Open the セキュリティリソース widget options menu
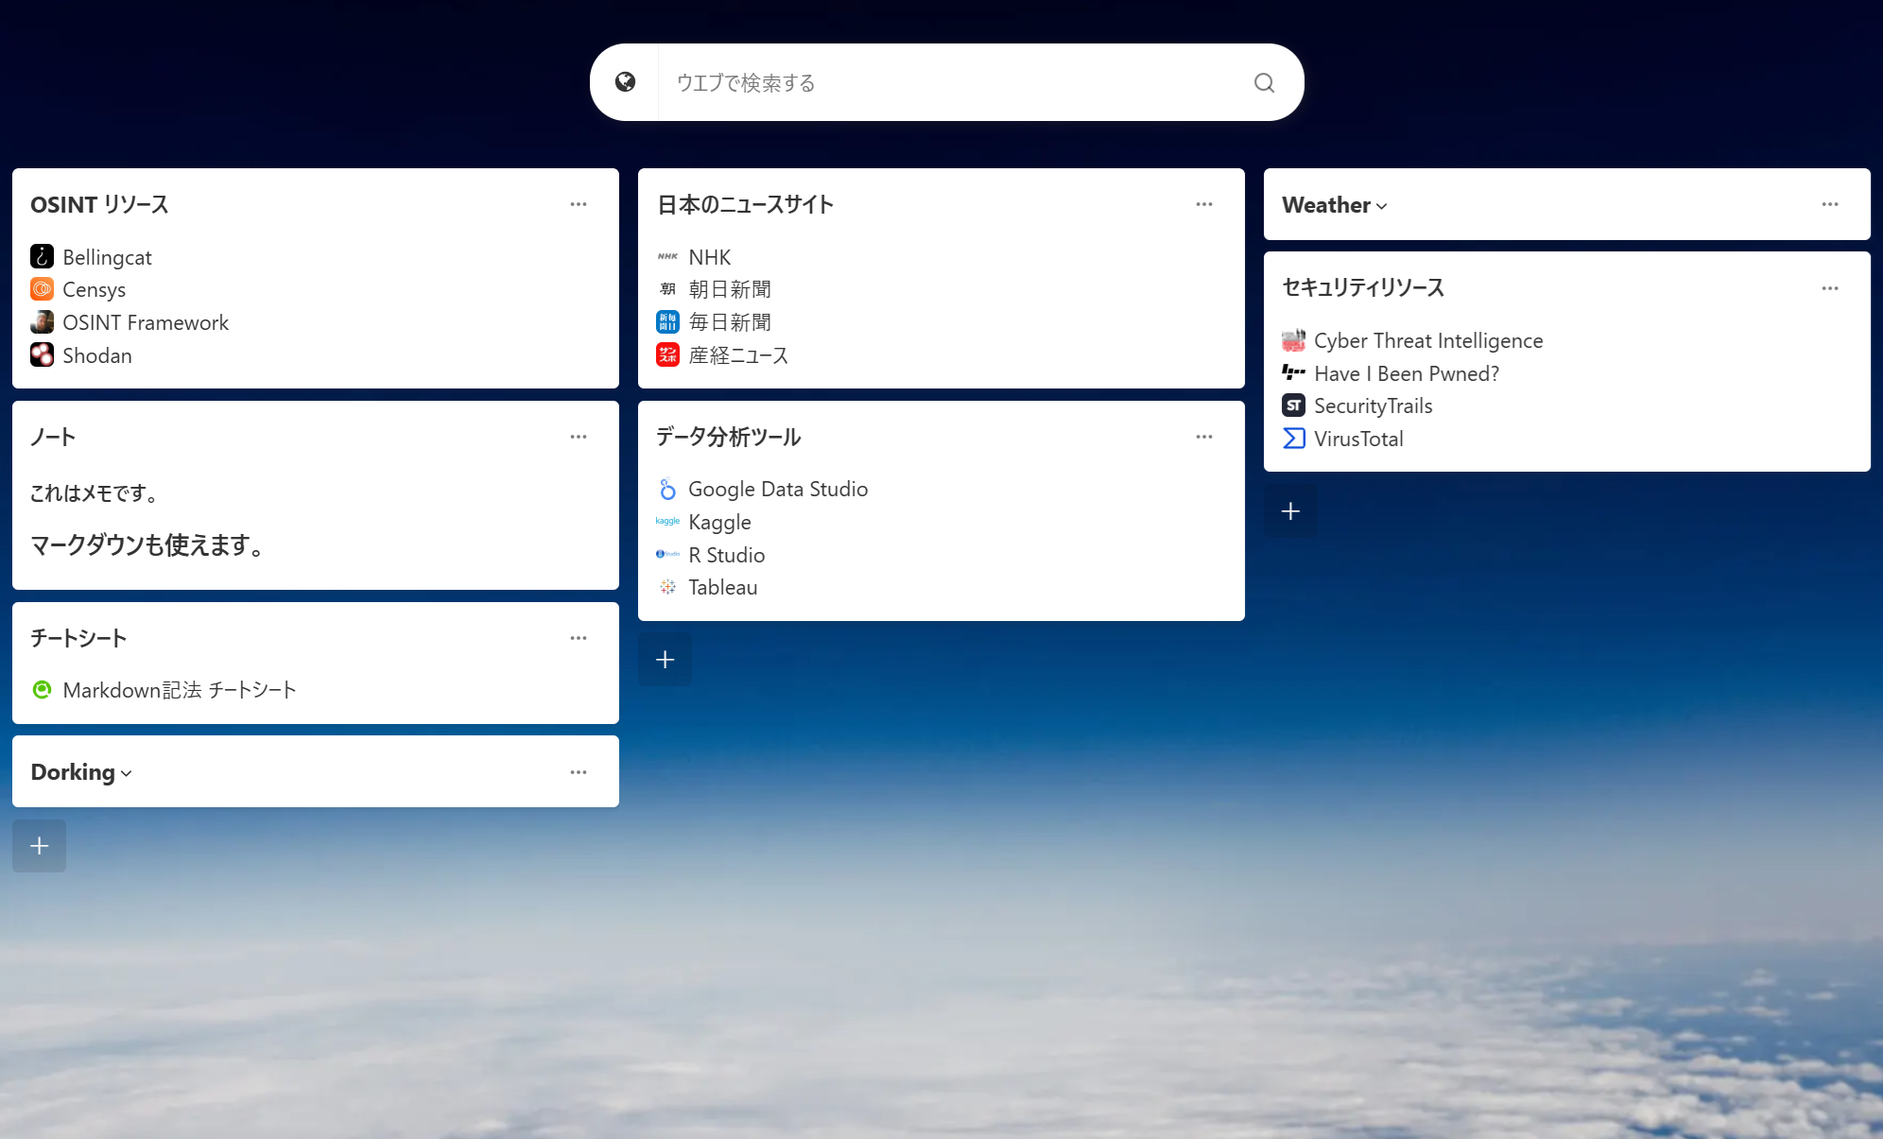 1829,288
